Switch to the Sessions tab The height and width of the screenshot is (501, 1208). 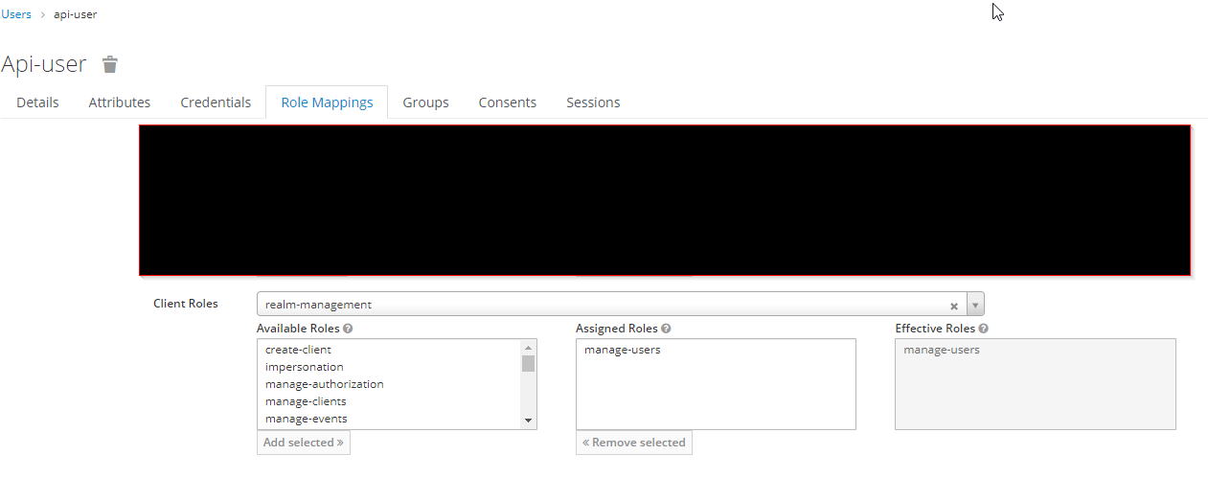pyautogui.click(x=593, y=102)
